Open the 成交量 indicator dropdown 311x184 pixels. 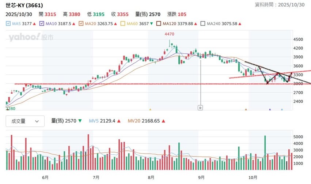tap(25, 121)
